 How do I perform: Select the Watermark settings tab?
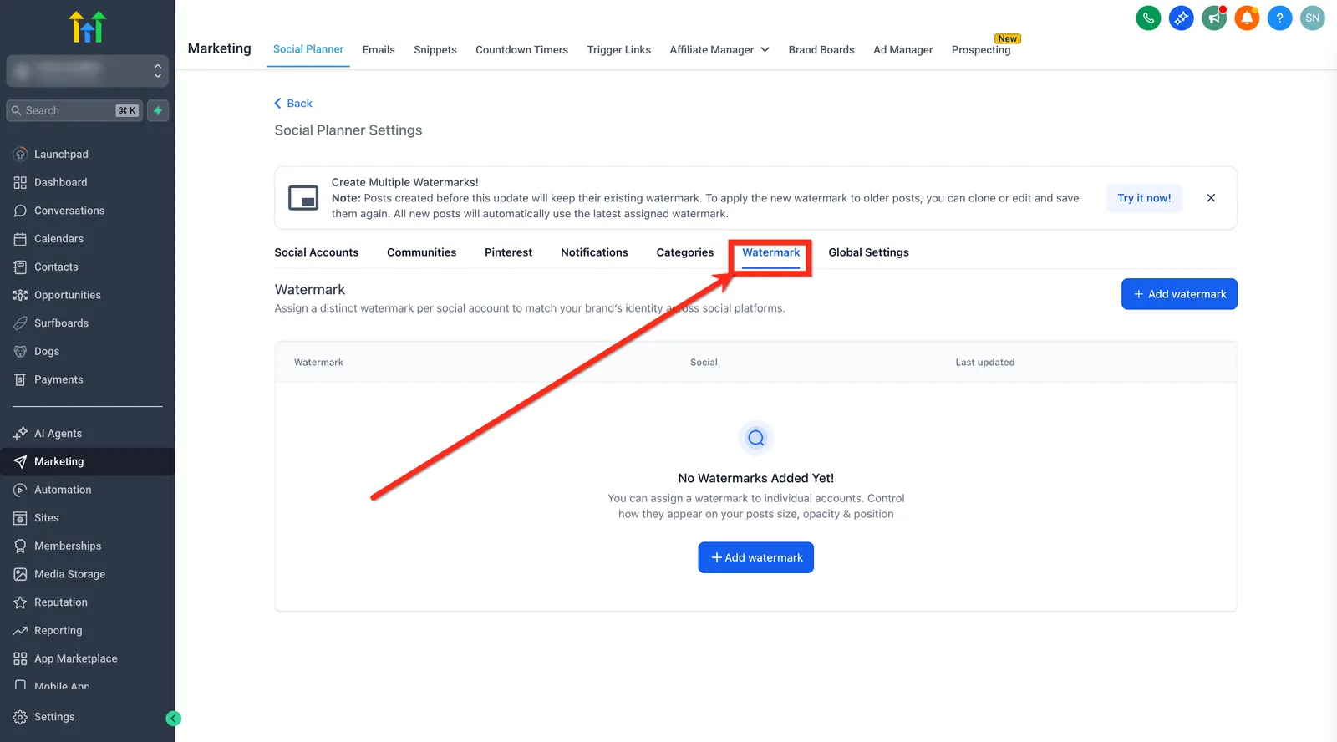click(x=771, y=252)
